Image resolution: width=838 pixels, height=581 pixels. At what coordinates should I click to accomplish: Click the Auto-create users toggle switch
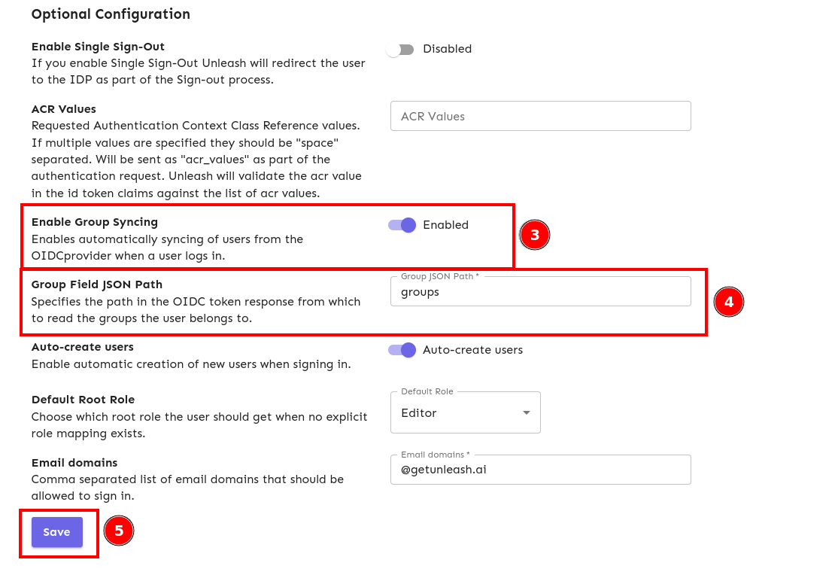point(401,350)
